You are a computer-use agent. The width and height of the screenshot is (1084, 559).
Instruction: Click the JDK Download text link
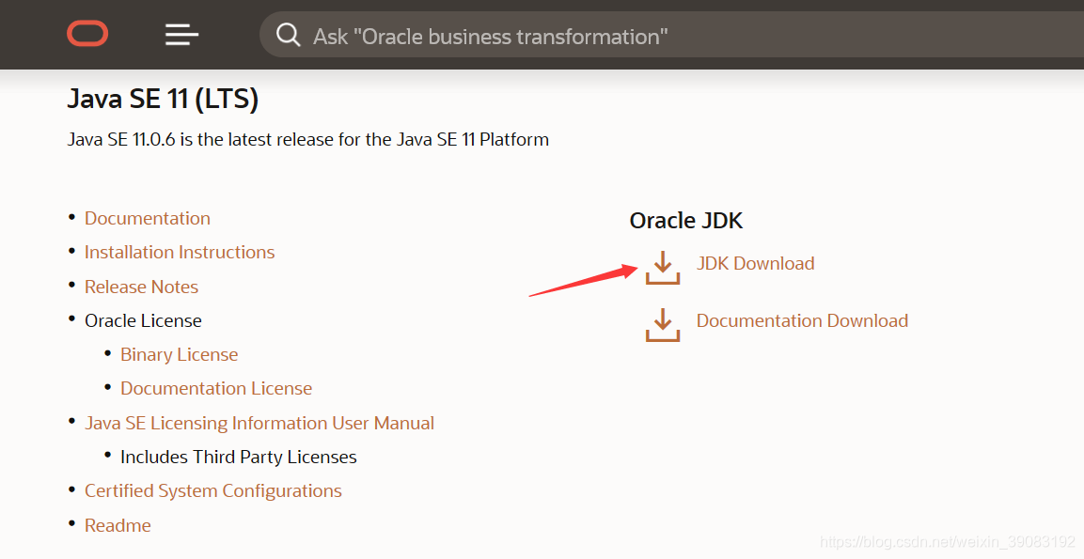755,263
